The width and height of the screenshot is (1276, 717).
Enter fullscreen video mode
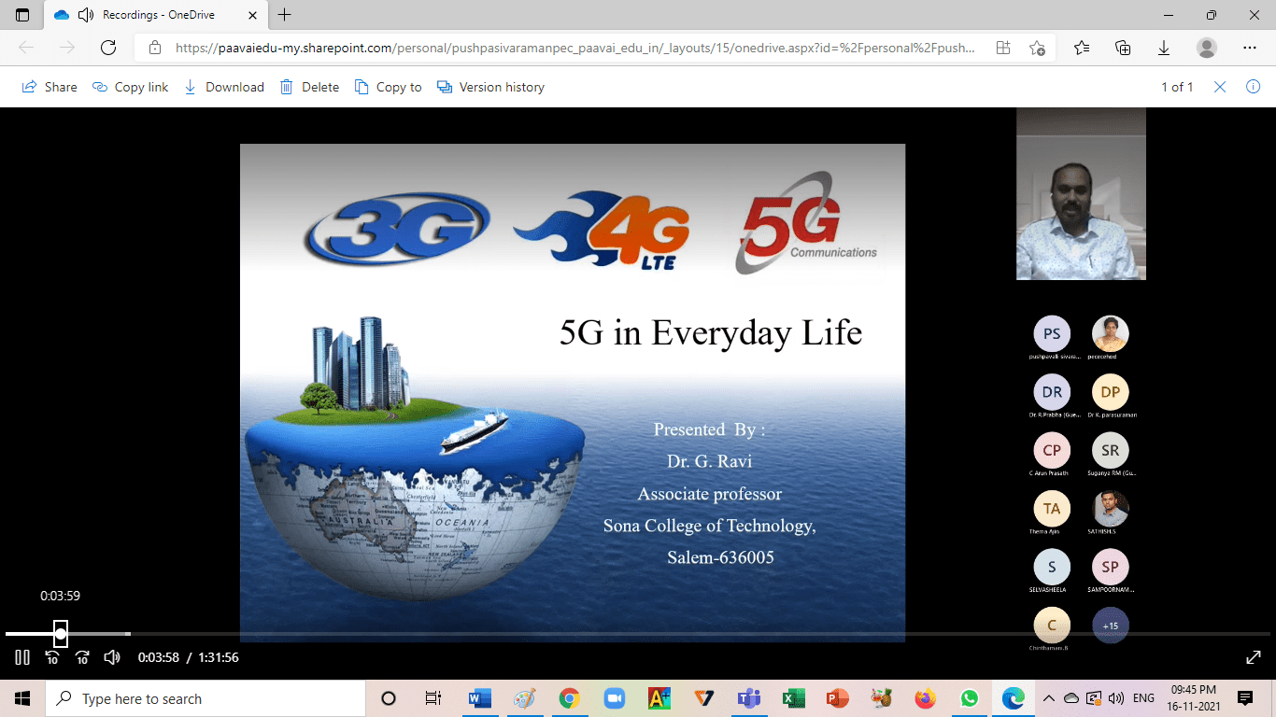[1254, 657]
